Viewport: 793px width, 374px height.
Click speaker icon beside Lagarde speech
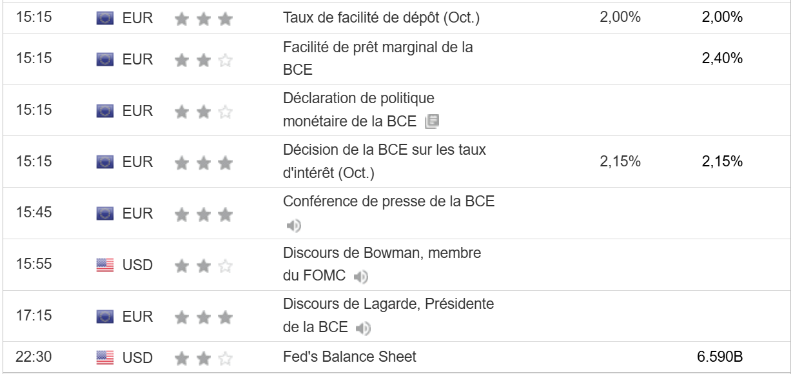[x=364, y=329]
